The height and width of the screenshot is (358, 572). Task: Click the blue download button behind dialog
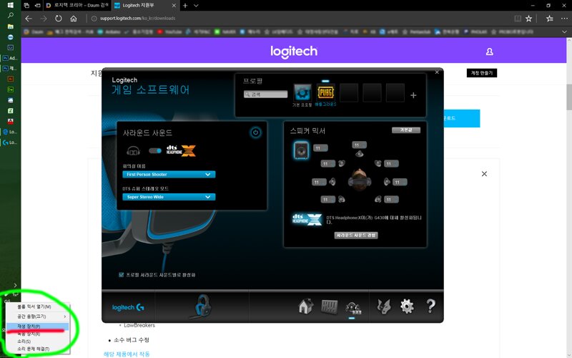click(x=461, y=118)
